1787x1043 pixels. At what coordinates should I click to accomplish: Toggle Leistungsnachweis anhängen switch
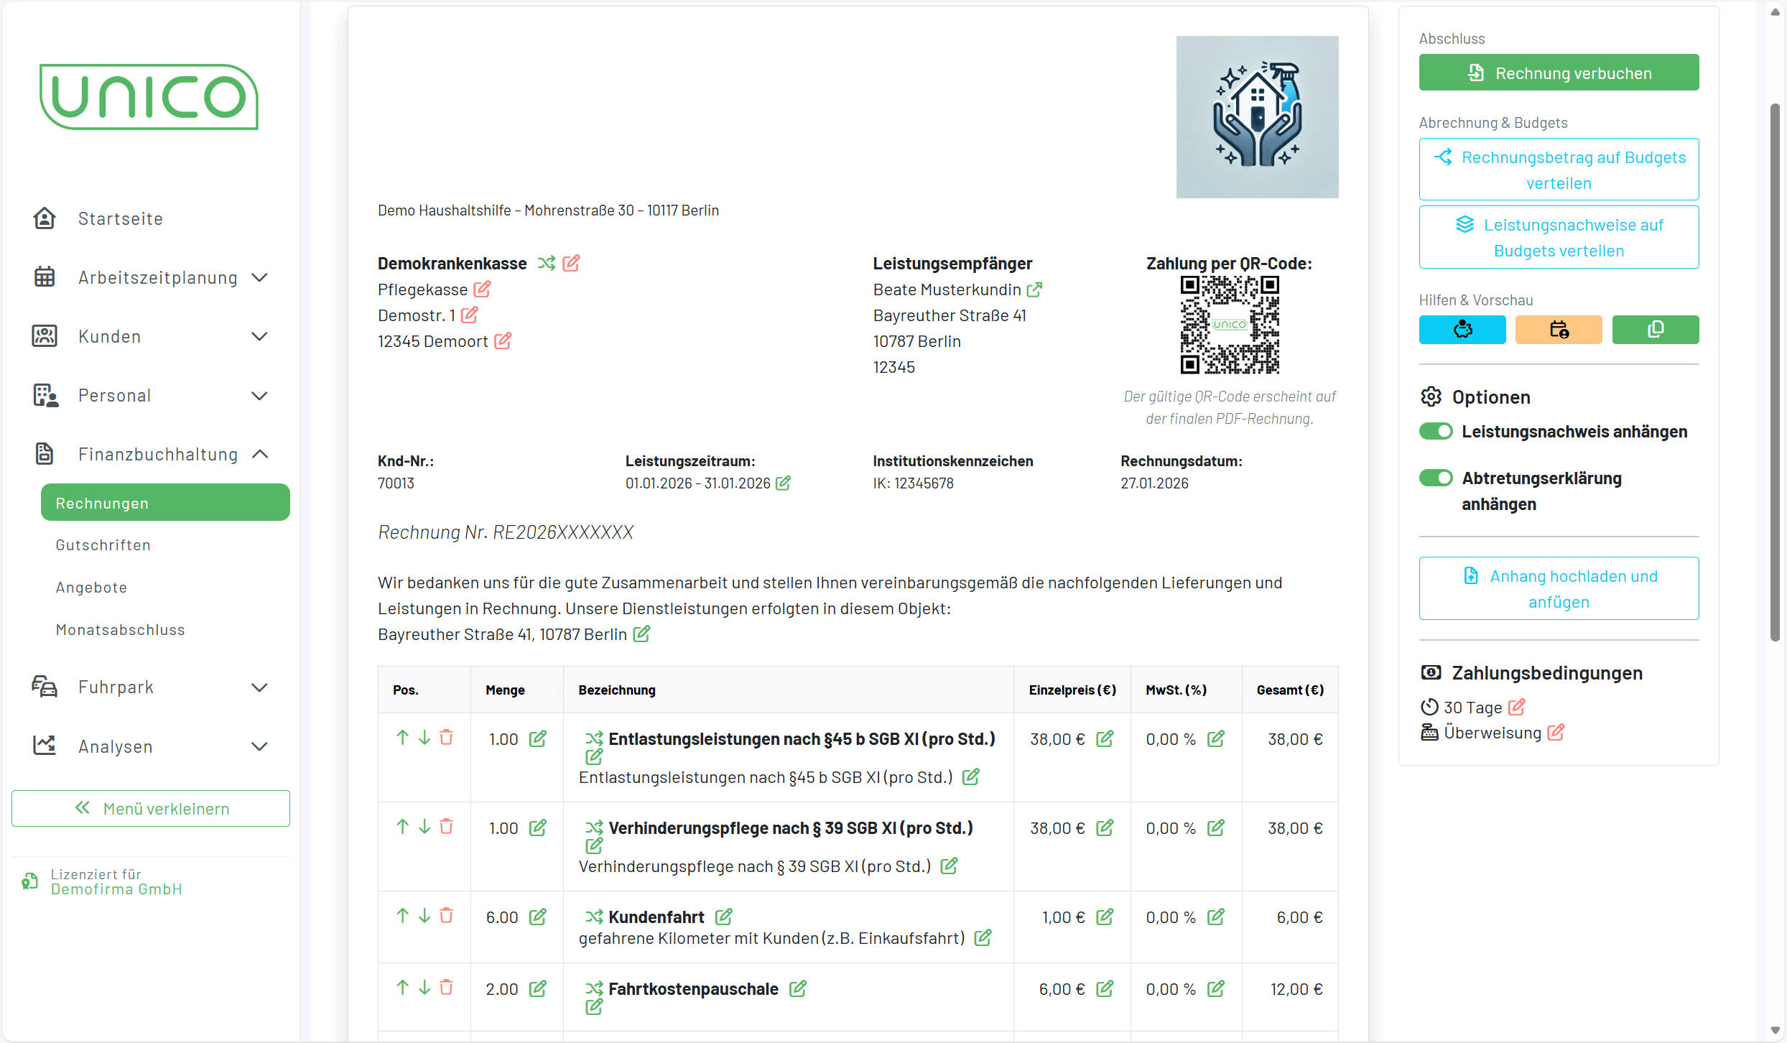(1436, 432)
